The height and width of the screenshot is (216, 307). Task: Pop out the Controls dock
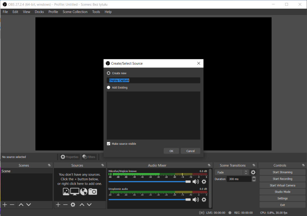[303, 165]
